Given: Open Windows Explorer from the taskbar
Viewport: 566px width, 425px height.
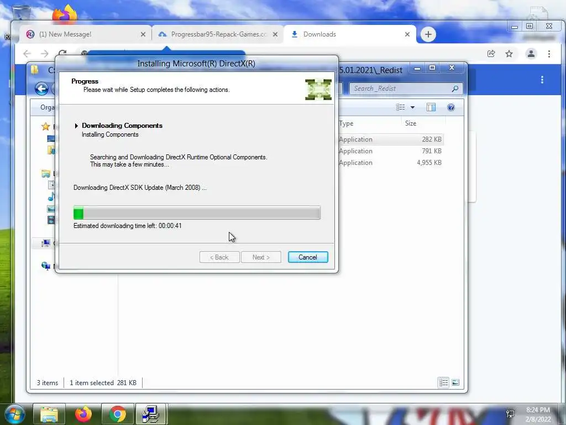Looking at the screenshot, I should [x=49, y=414].
